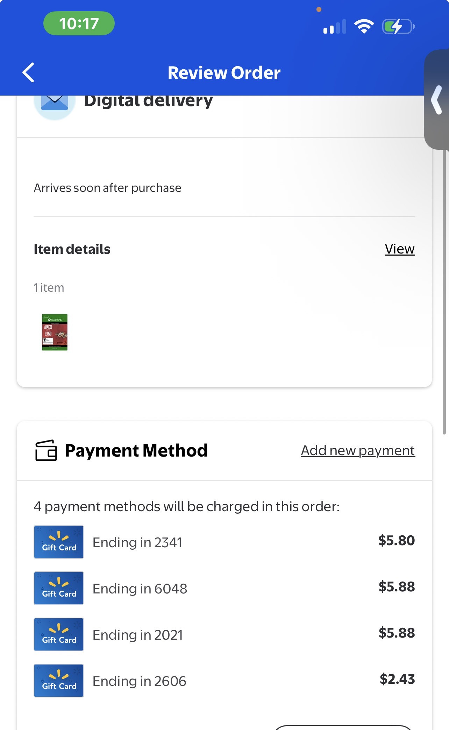This screenshot has height=730, width=449.
Task: Tap the wallet icon beside Payment Method
Action: 46,451
